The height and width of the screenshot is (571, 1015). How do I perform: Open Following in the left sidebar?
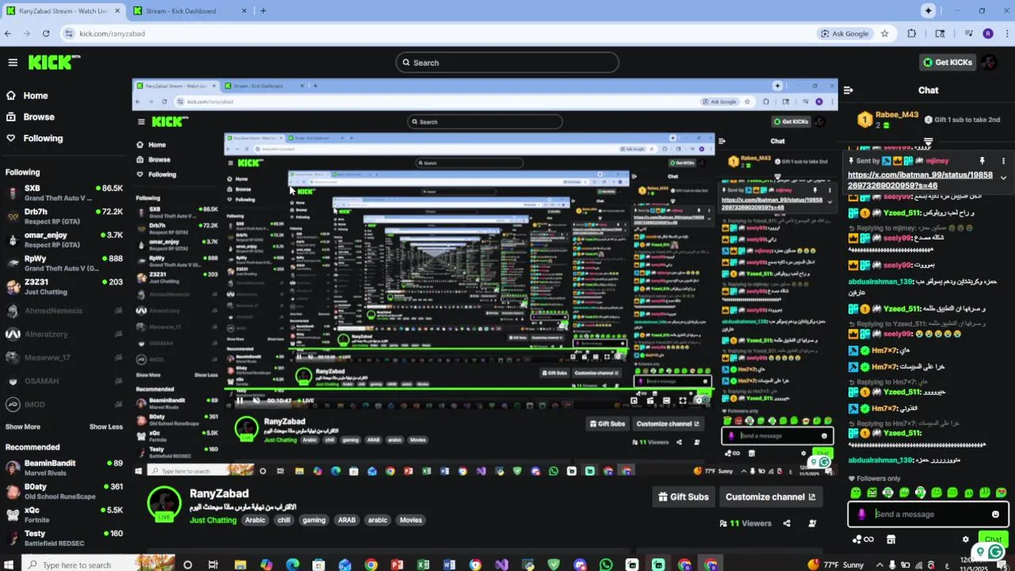(x=34, y=138)
